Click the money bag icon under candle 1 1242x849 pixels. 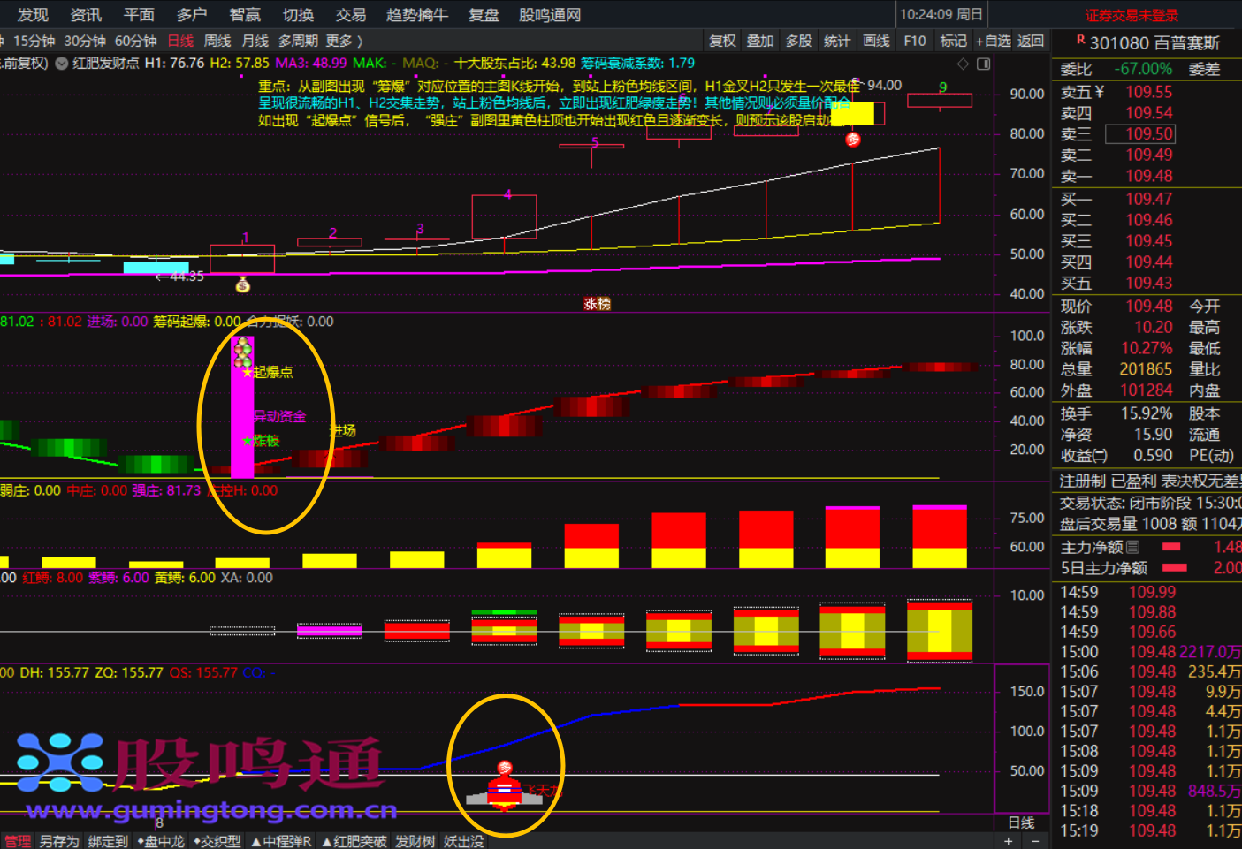[x=243, y=284]
